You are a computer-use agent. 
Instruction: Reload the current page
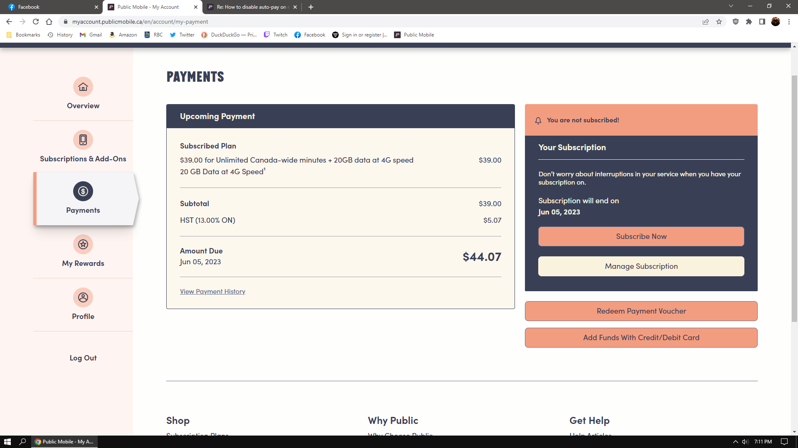36,22
